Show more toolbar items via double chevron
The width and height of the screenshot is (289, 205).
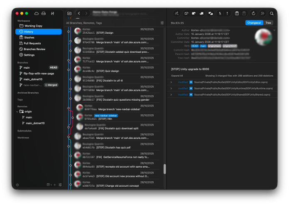coord(262,13)
